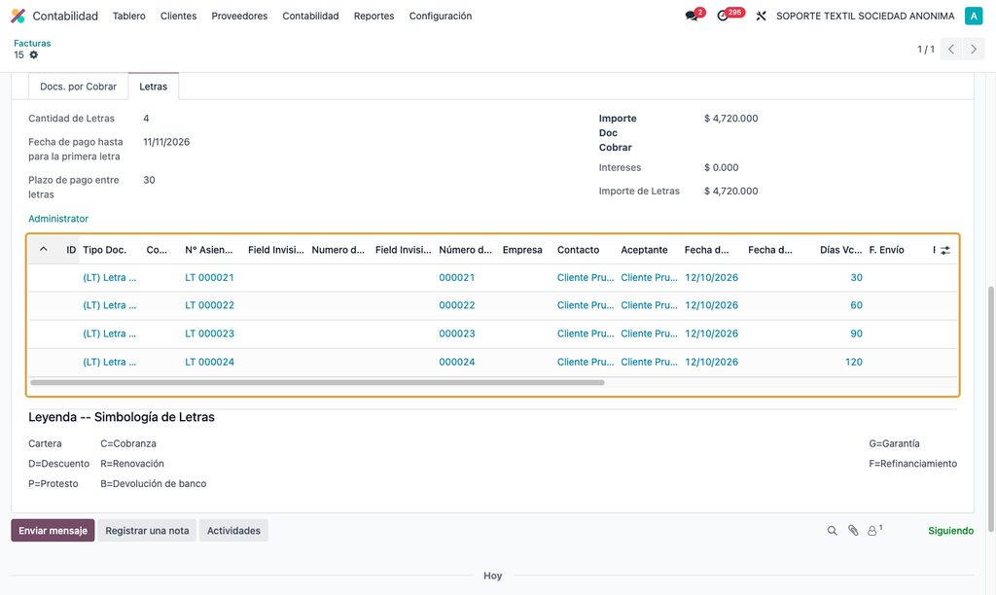Sort by Contacto column header
Screen dimensions: 996x595
point(578,250)
